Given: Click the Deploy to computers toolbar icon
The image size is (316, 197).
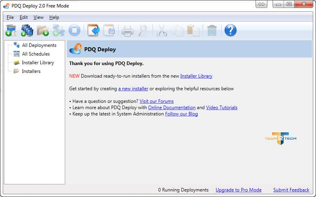Looking at the screenshot, I should tap(27, 30).
